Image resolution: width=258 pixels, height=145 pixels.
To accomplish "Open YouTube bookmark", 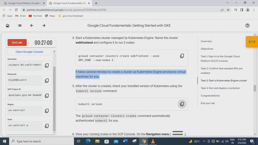I will (35, 16).
